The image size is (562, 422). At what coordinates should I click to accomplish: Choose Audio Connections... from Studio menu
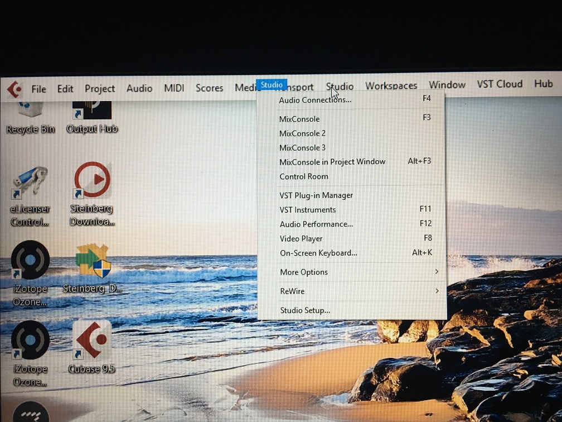[351, 99]
